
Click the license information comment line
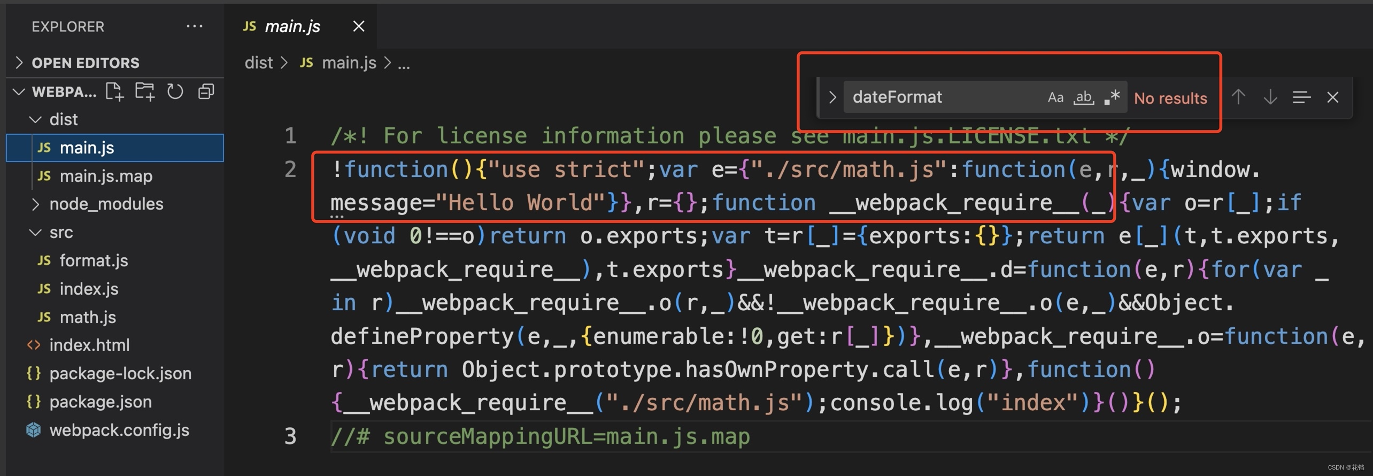pos(730,136)
